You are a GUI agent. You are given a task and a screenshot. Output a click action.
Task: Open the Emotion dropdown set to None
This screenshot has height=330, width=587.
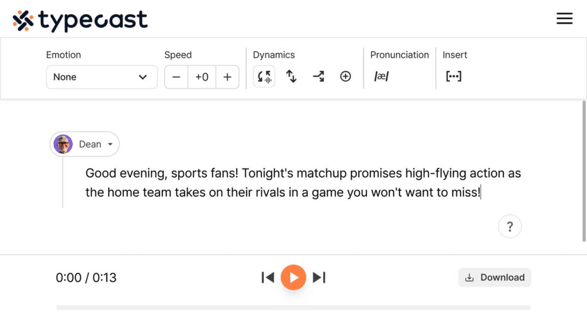pyautogui.click(x=102, y=77)
